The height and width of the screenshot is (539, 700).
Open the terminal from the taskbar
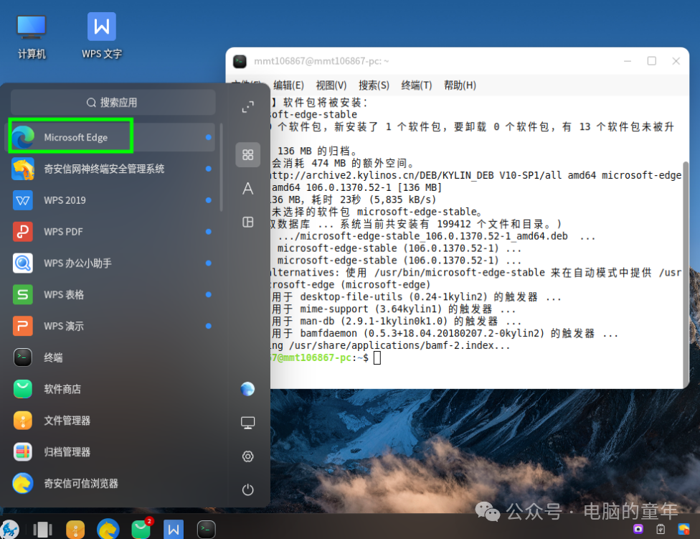click(x=206, y=529)
